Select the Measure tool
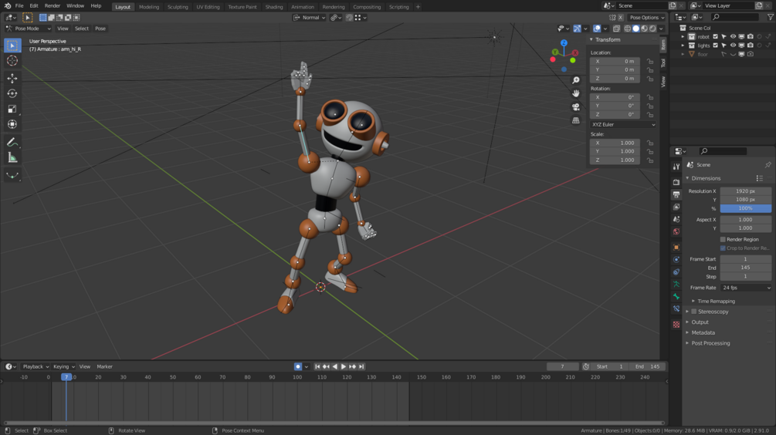Screen dimensions: 776x435 12,157
